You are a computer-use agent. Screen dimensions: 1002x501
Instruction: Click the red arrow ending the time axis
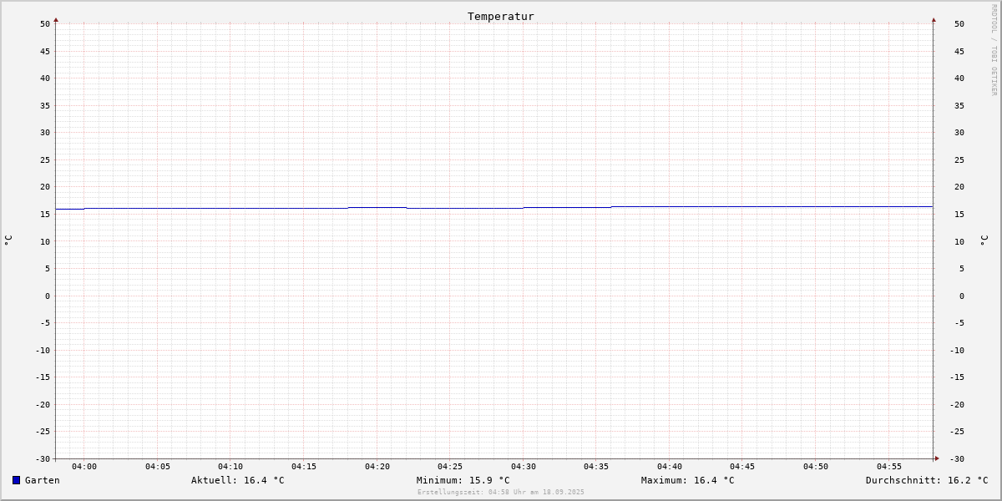pyautogui.click(x=937, y=458)
